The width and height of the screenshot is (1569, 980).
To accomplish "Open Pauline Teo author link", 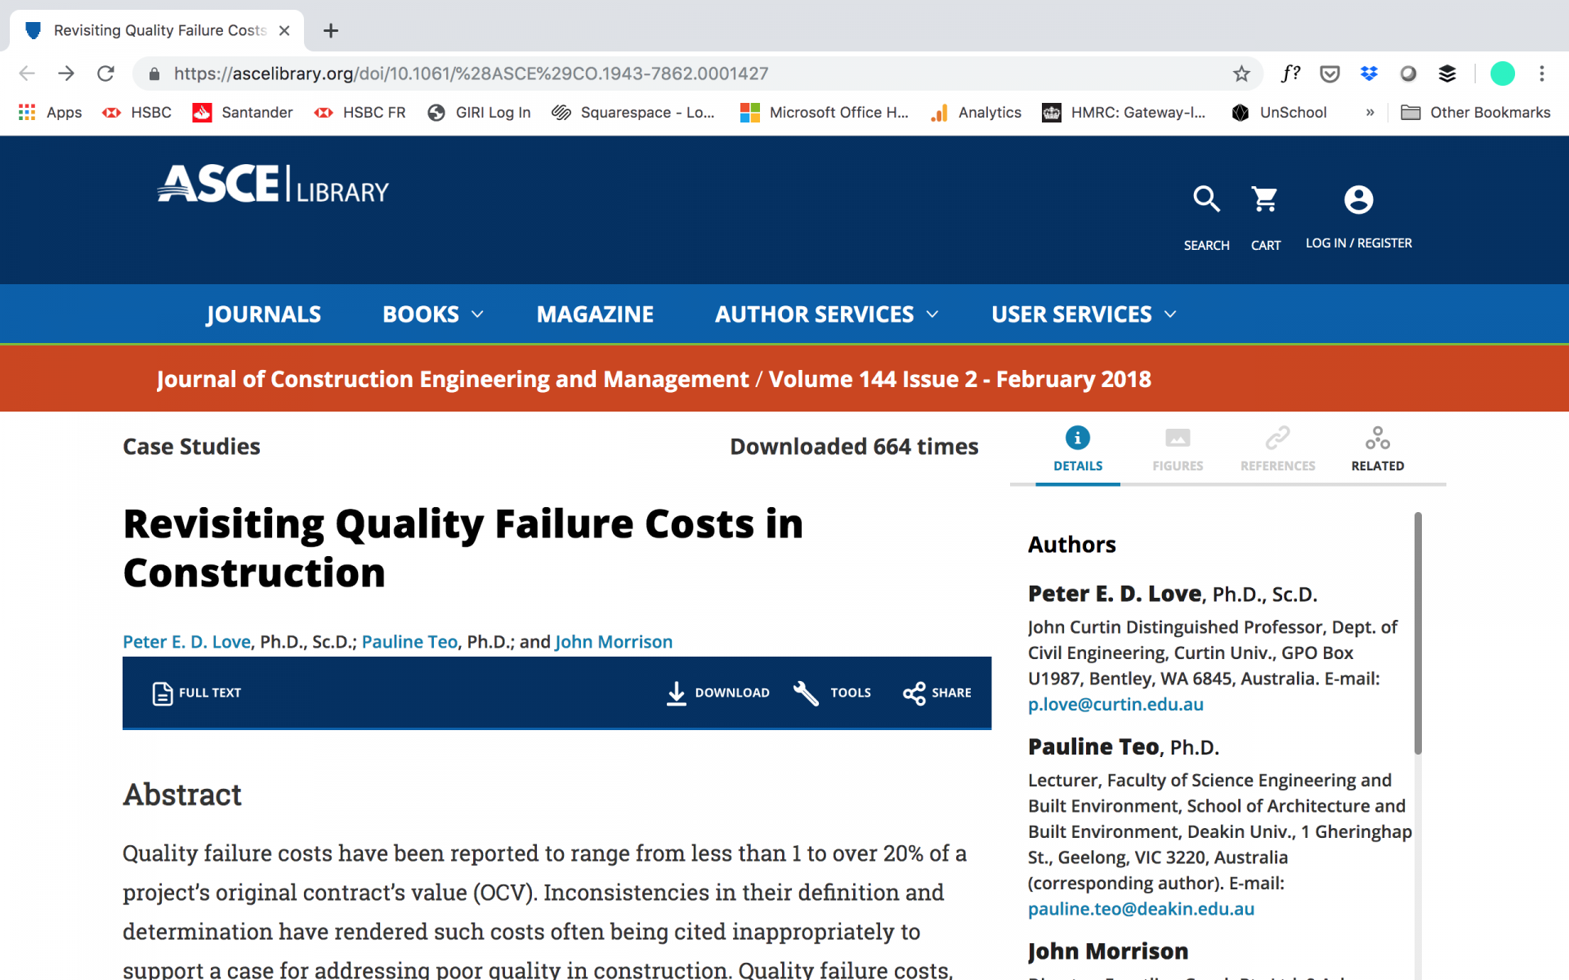I will (x=409, y=642).
